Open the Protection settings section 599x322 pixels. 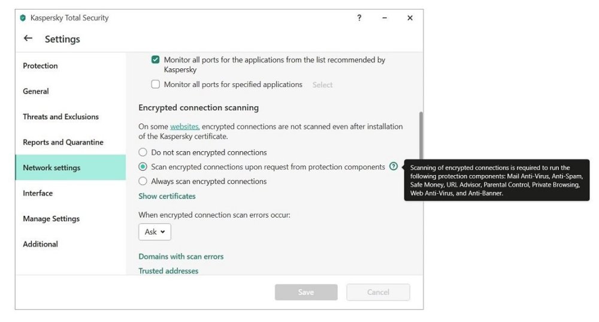(40, 66)
